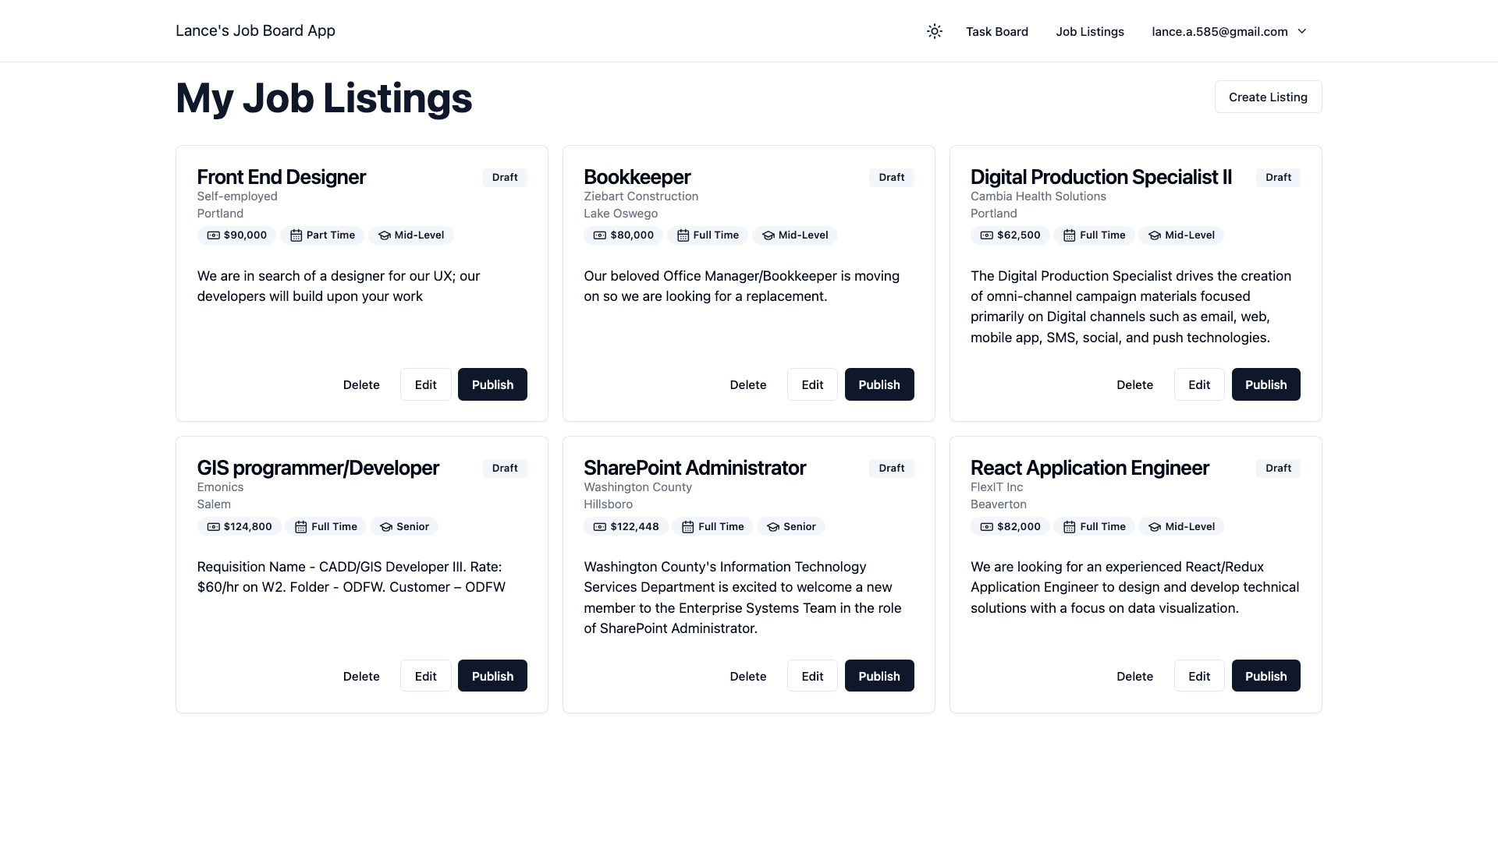Click the calendar icon on GIS programmer card
Screen dimensions: 1498x842
[x=300, y=527]
